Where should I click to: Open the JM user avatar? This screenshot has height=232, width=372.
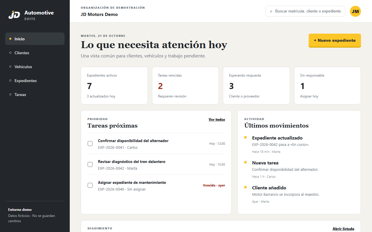coord(355,11)
